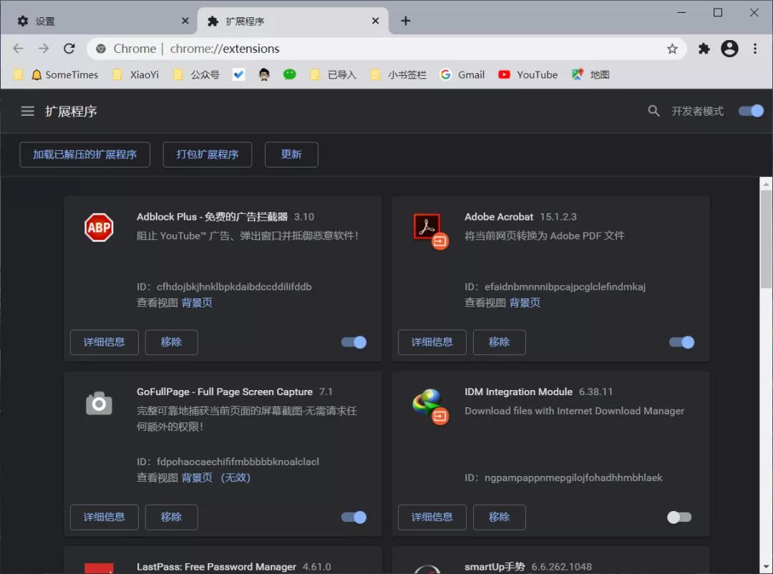
Task: Open the extensions hamburger menu
Action: point(27,111)
